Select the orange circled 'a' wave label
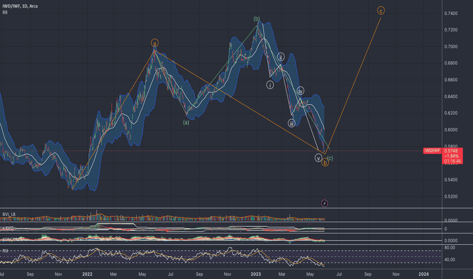473x279 pixels. tap(154, 43)
